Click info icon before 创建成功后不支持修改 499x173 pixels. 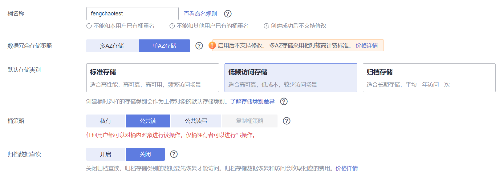(x=266, y=26)
